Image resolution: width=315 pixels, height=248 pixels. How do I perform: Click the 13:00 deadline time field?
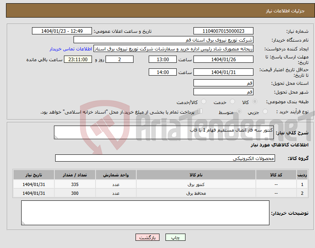click(163, 60)
